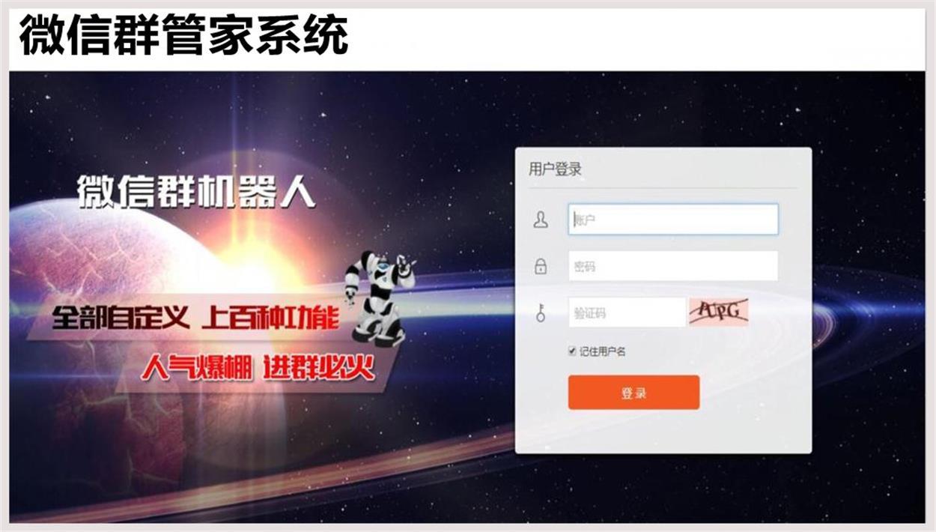Image resolution: width=936 pixels, height=532 pixels.
Task: Click the key icon beside 验证码 field
Action: point(541,312)
